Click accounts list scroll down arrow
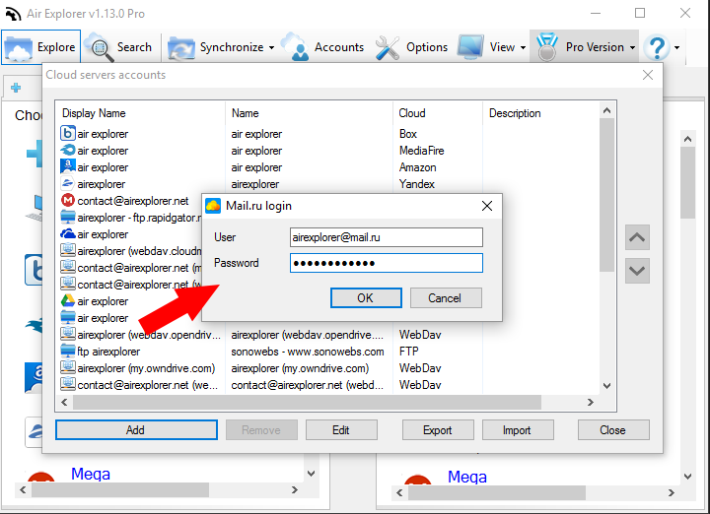This screenshot has width=710, height=514. click(607, 386)
